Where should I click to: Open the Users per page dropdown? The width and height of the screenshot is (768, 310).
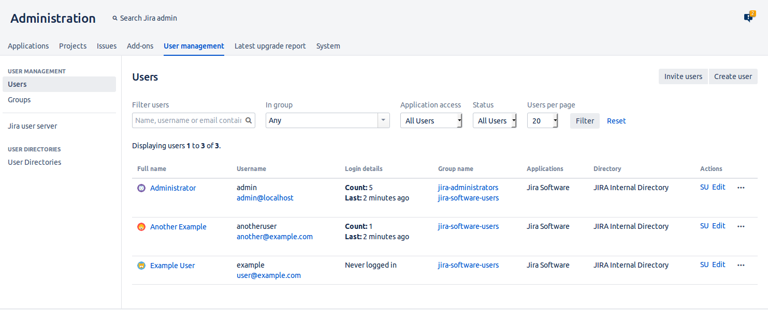point(543,120)
